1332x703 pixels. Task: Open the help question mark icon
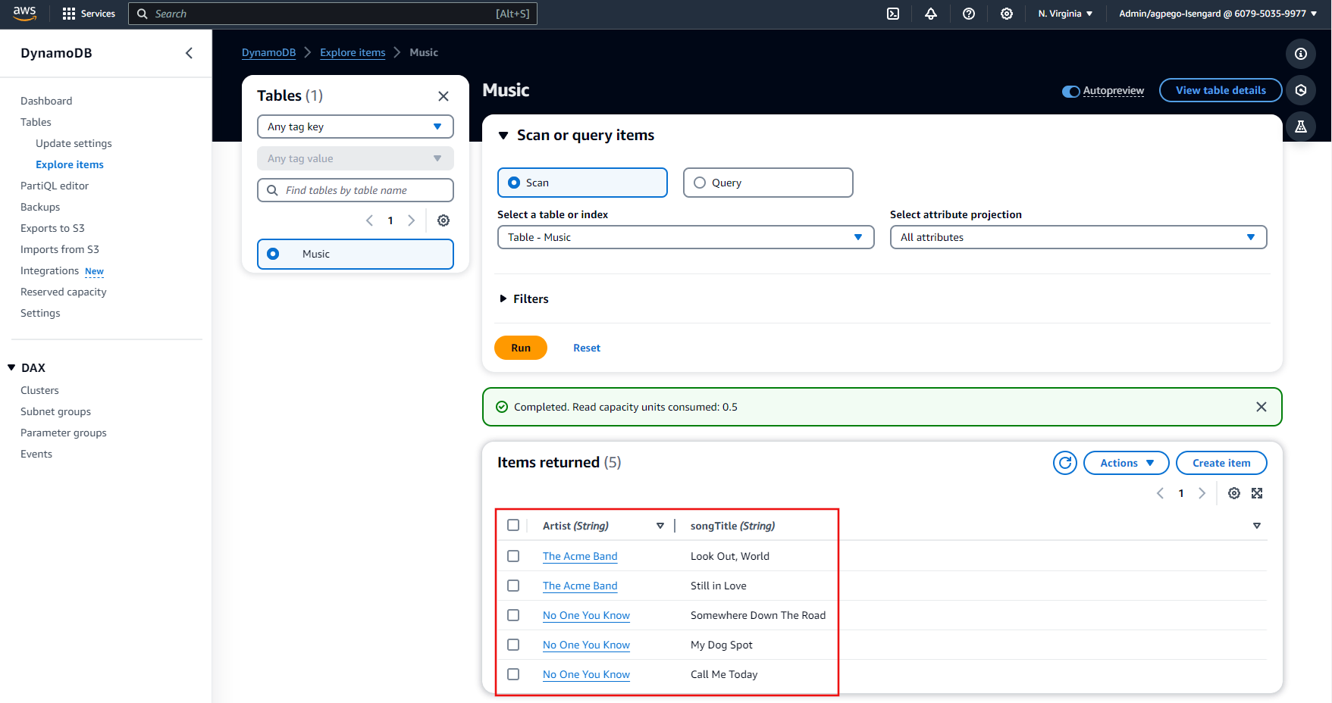pos(969,14)
